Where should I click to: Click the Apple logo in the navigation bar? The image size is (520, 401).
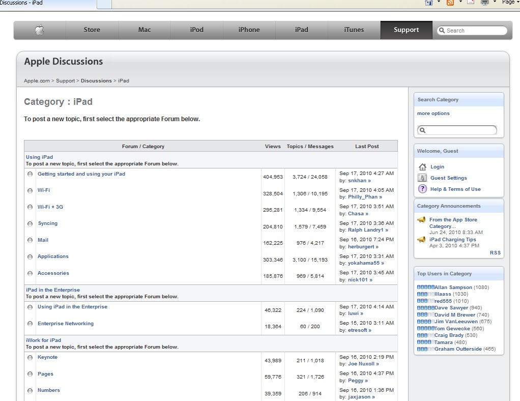point(40,30)
